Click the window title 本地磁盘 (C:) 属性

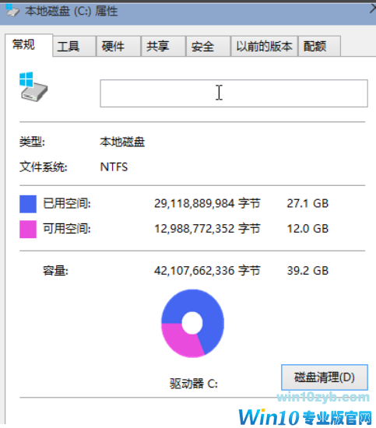click(72, 11)
